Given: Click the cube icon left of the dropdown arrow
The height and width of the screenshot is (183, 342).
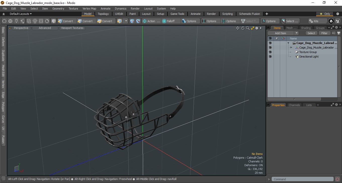Looking at the screenshot, I should tap(120, 21).
